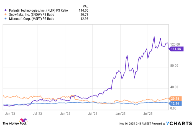194x127 pixels.
Task: Click the orange Snowflake legend dot
Action: 6,15
